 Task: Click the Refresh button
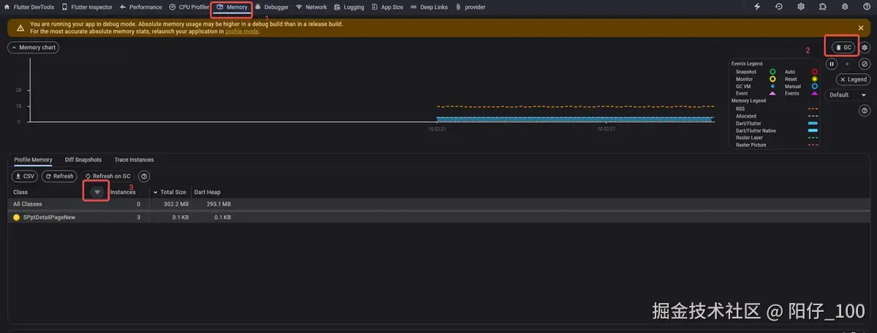tap(59, 176)
